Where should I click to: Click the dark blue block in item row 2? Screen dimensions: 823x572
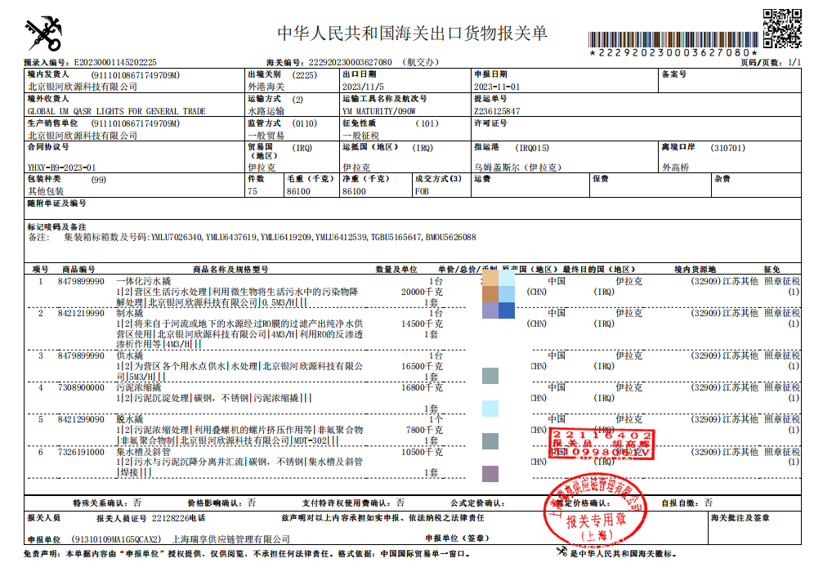(507, 311)
